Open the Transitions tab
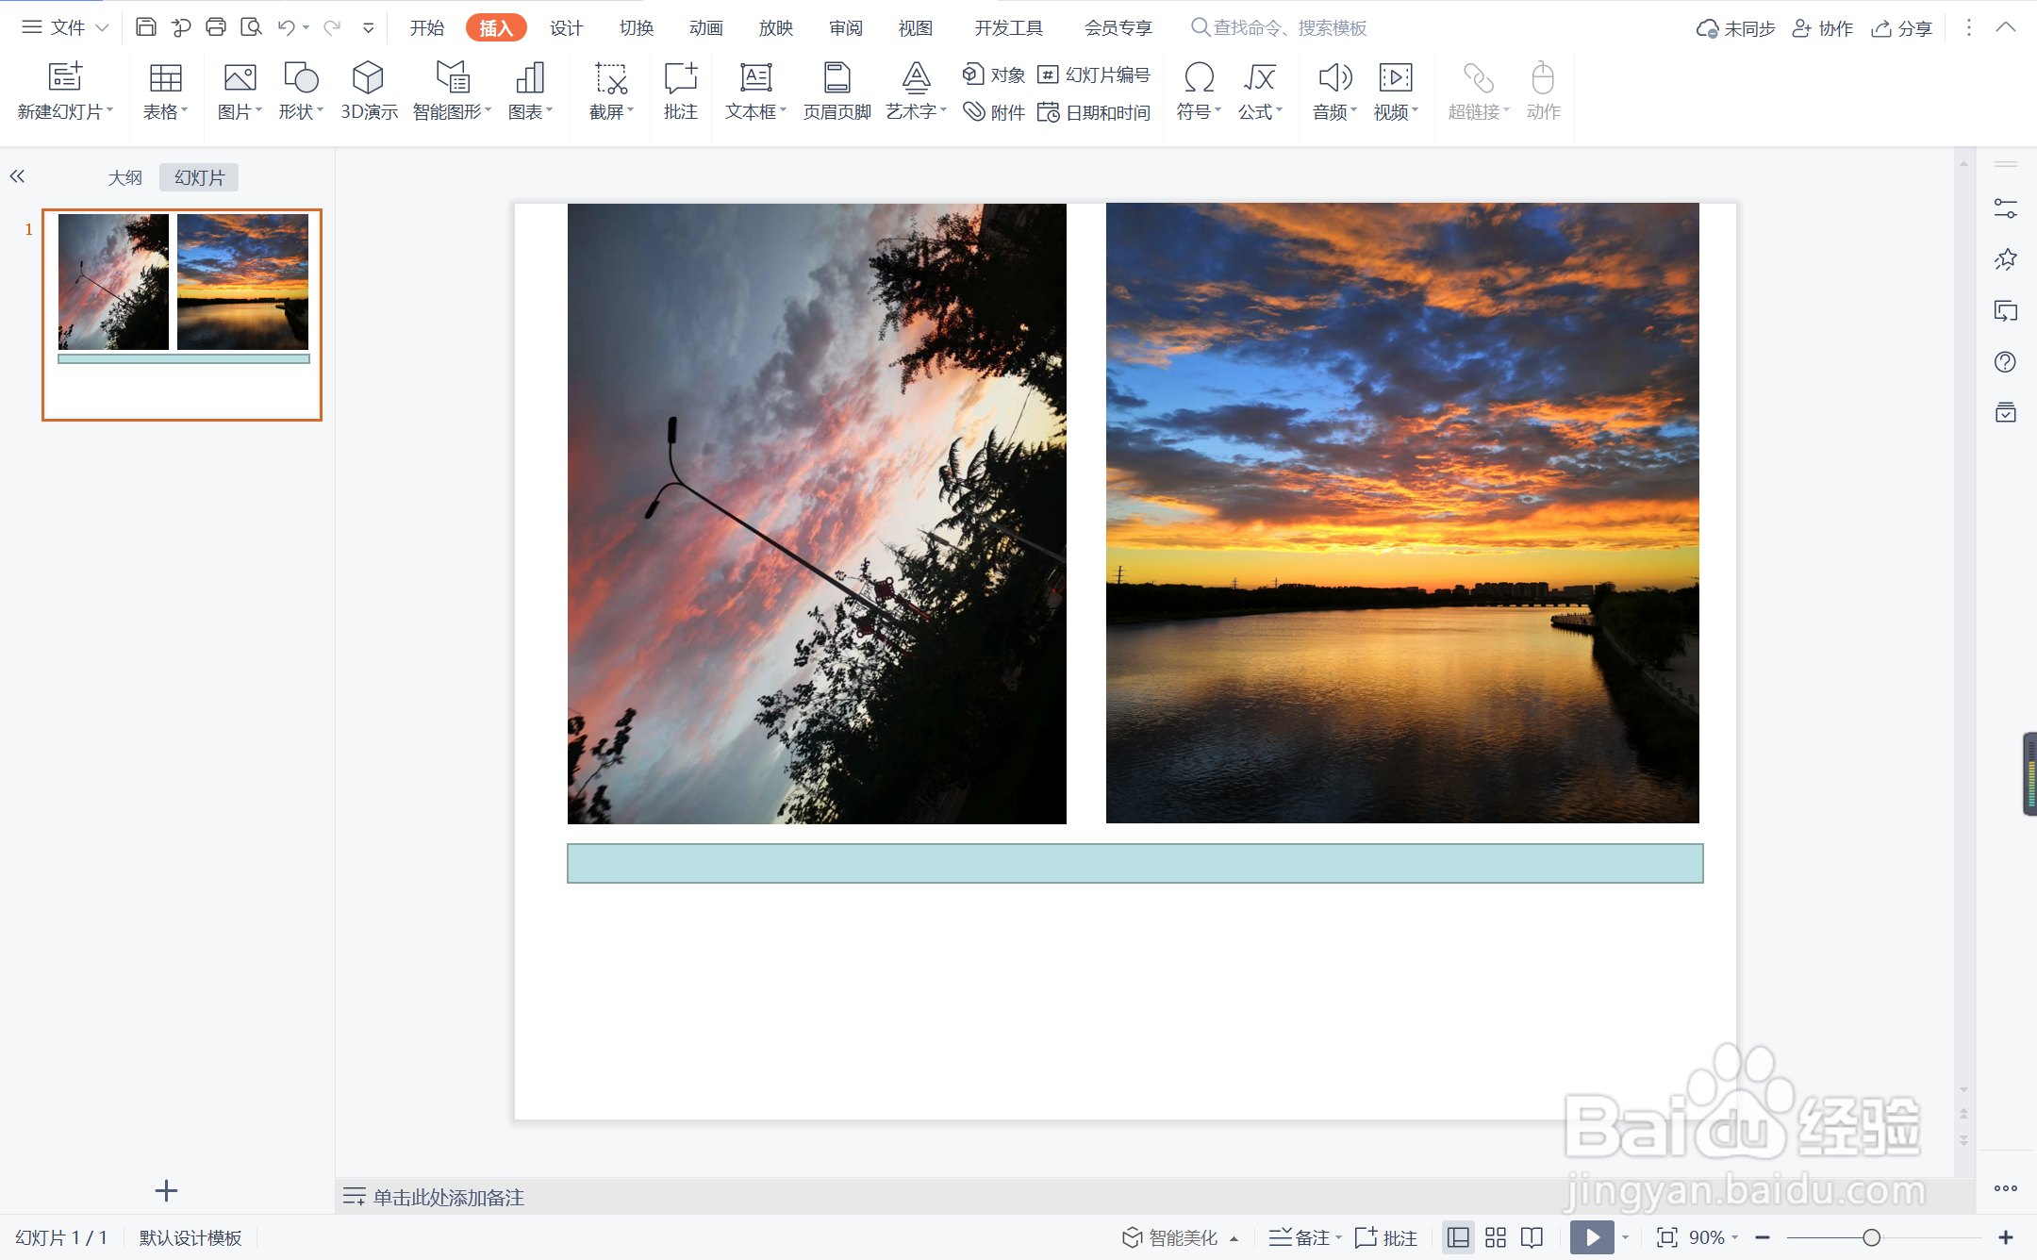Image resolution: width=2037 pixels, height=1260 pixels. click(x=637, y=28)
